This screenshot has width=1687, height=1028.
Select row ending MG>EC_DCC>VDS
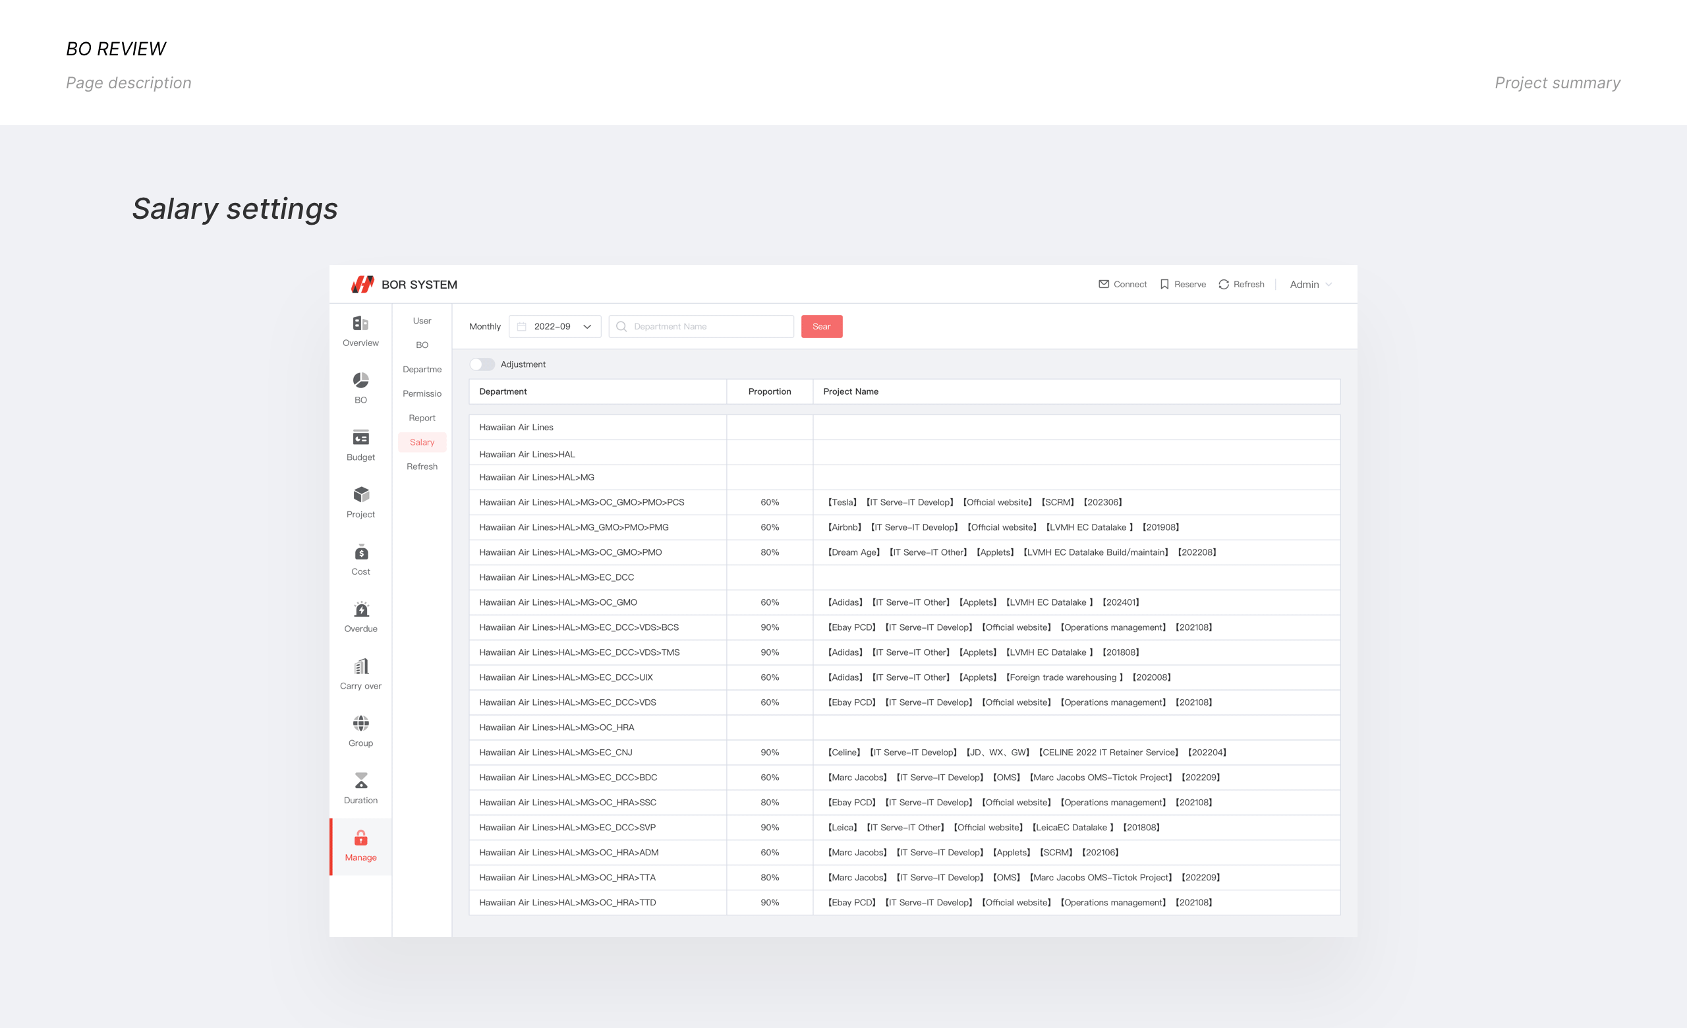904,702
